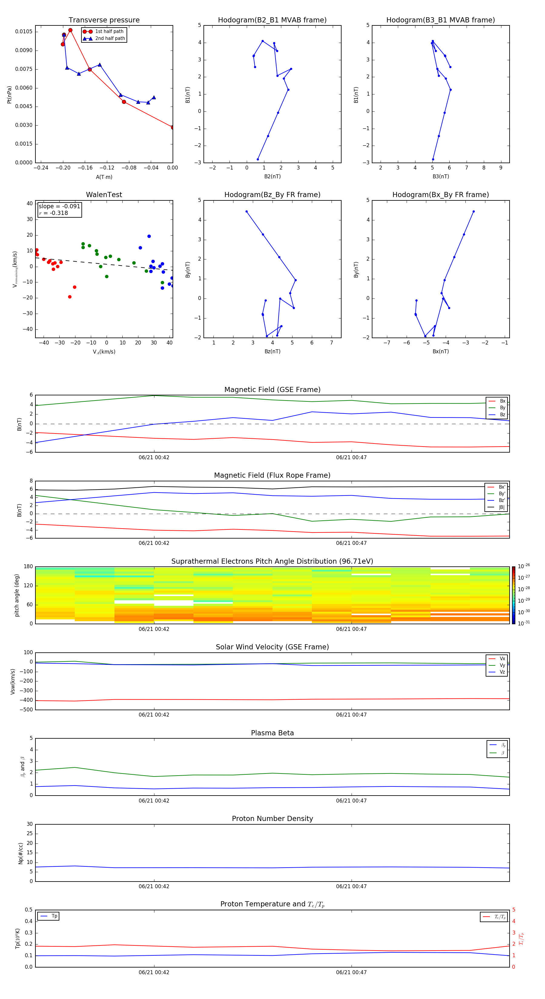Select the 'Tp' legend entry
The height and width of the screenshot is (999, 545).
coord(48,916)
